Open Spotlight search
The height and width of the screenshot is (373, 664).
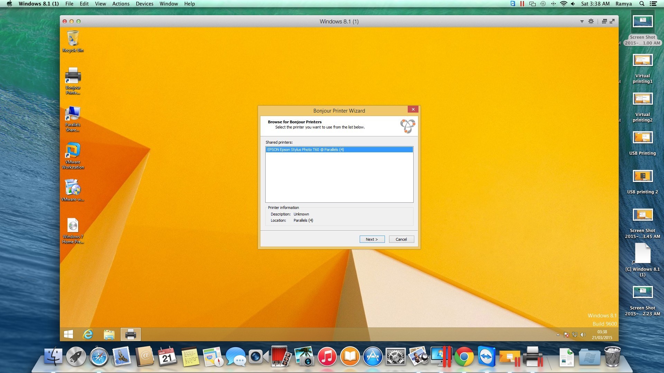pos(642,4)
